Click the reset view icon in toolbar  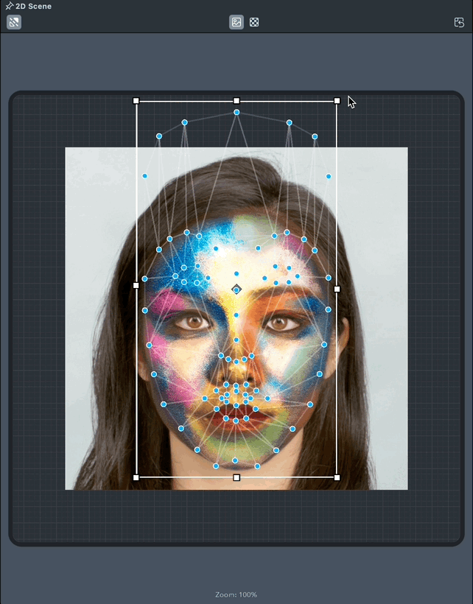coord(459,22)
